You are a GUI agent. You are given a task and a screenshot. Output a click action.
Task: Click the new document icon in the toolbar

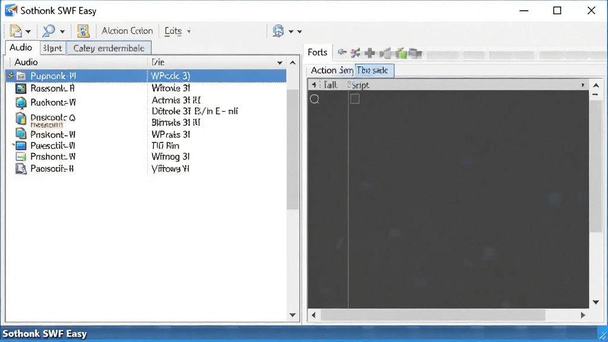(15, 31)
